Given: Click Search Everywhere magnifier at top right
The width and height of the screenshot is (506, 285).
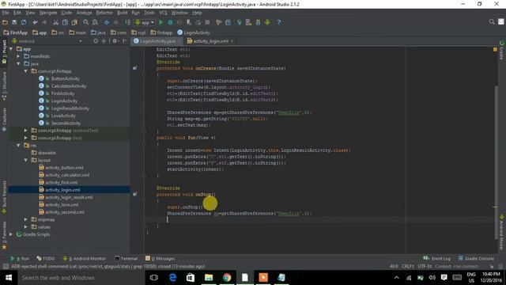Looking at the screenshot, I should point(492,22).
